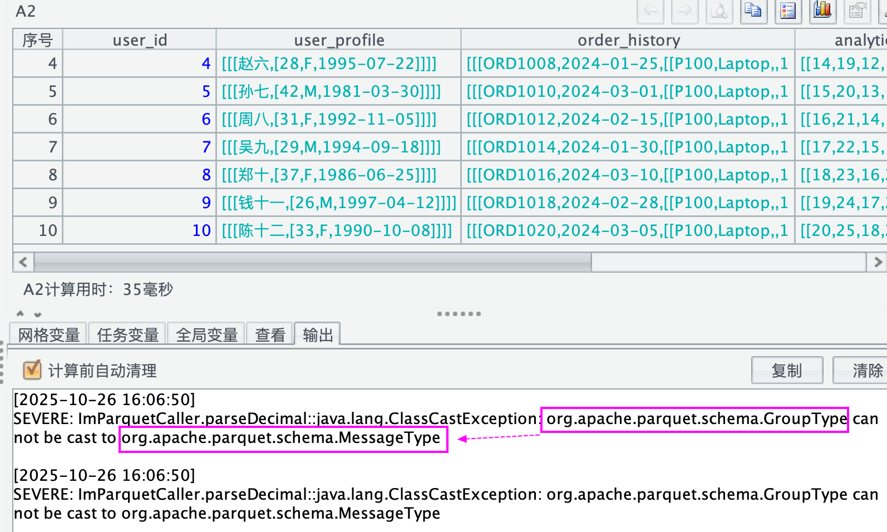Viewport: 887px width, 532px height.
Task: Select the 查看 tab
Action: pyautogui.click(x=270, y=334)
